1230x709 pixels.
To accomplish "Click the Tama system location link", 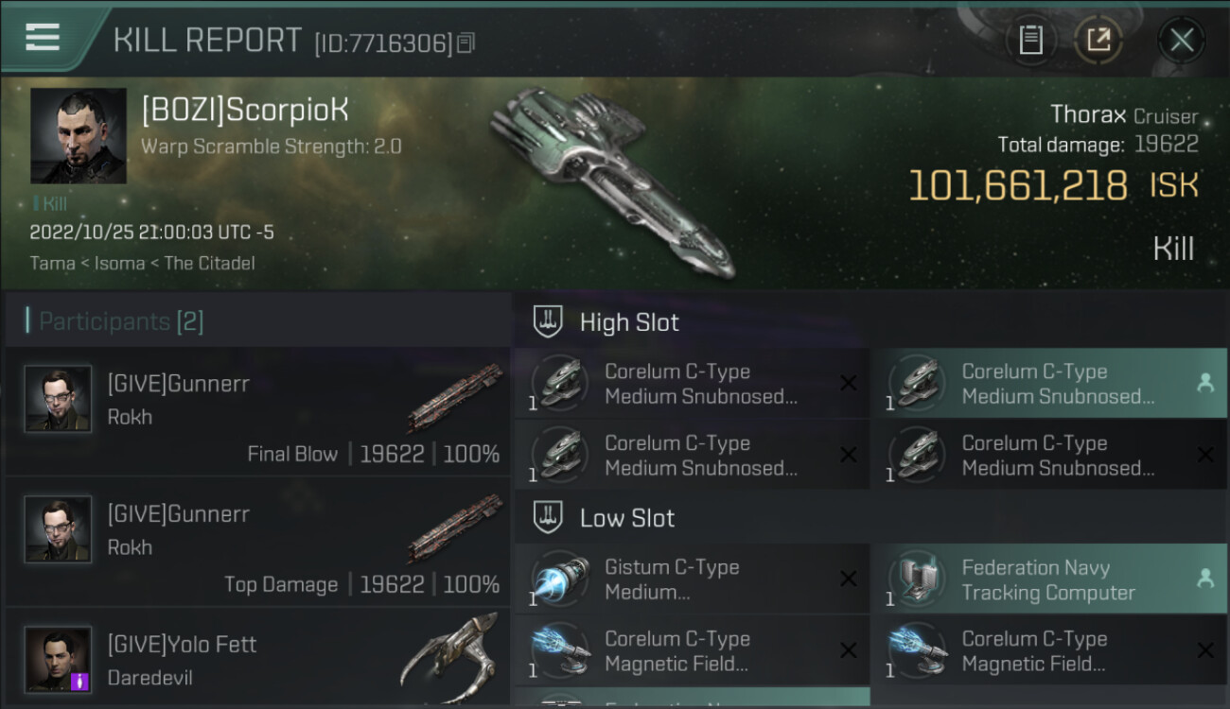I will point(53,263).
